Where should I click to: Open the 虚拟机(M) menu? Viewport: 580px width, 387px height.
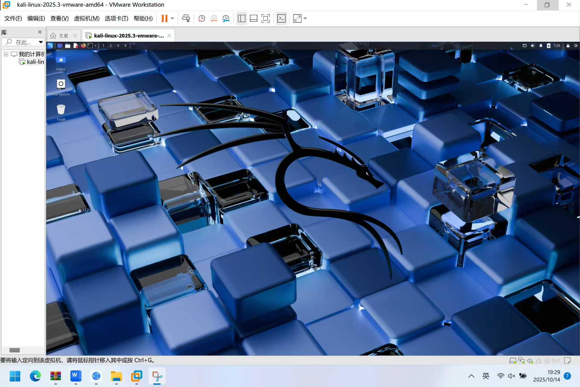[x=87, y=18]
